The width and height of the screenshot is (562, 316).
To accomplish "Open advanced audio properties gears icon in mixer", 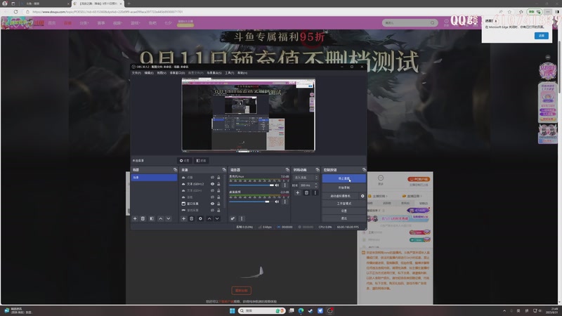I will point(233,218).
